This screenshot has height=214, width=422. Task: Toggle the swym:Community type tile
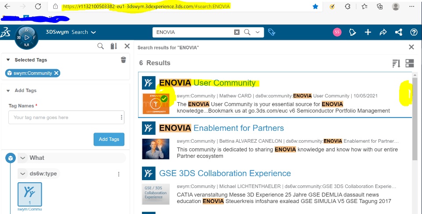coord(29,194)
